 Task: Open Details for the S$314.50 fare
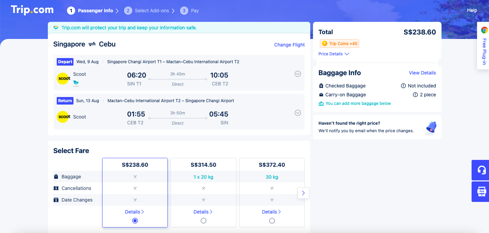(203, 212)
